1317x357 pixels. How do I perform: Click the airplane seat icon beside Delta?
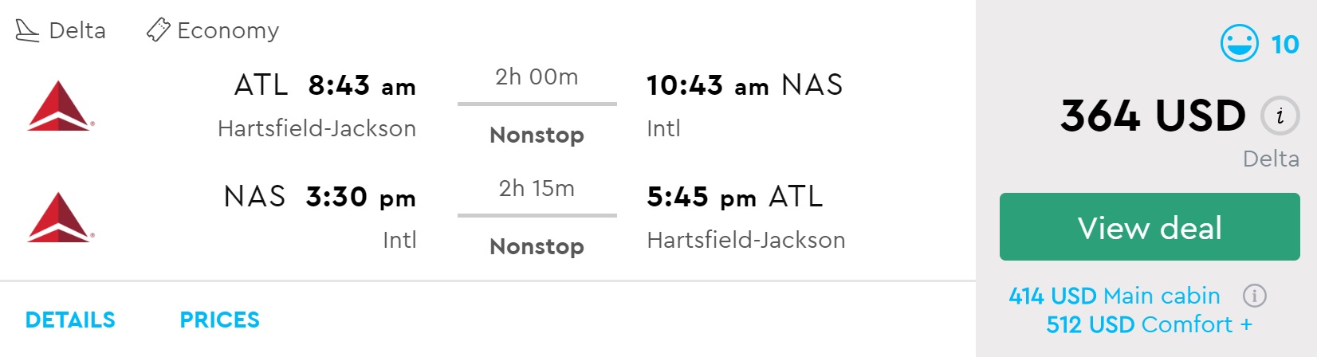[x=27, y=31]
